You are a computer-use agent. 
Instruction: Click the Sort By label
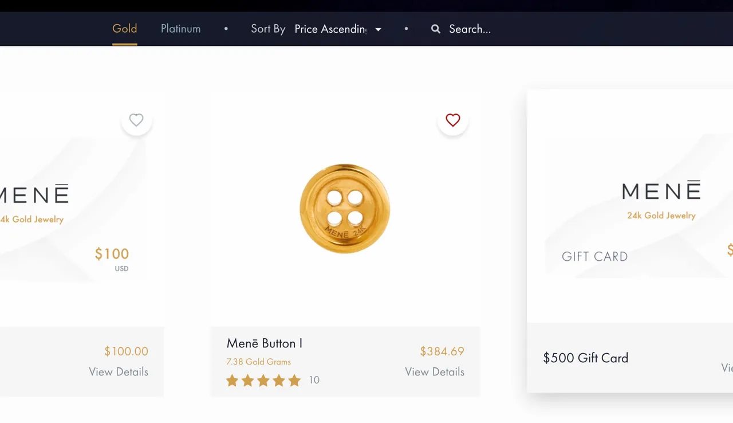pyautogui.click(x=268, y=29)
